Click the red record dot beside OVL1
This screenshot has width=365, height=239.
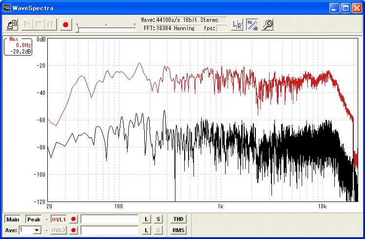click(74, 220)
